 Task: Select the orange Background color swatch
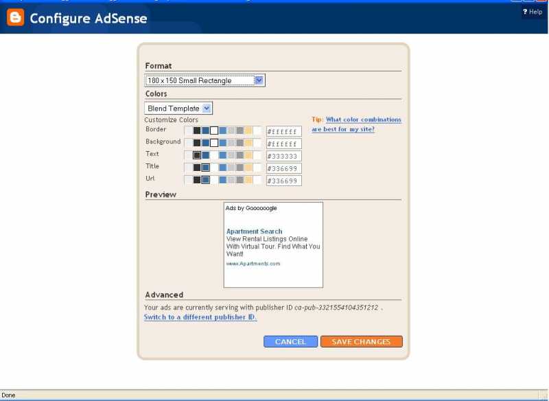(x=249, y=143)
